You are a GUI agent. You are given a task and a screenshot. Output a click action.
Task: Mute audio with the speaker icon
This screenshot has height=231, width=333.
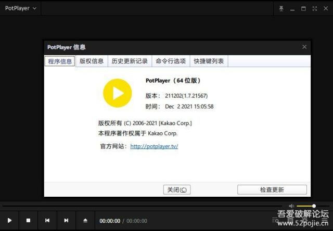(x=291, y=206)
